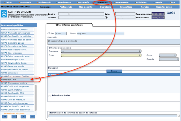
Task: Click the Data input field
Action: (125, 14)
